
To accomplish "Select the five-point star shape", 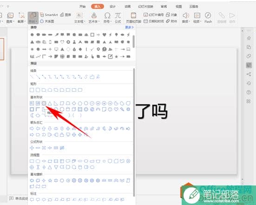I will [x=50, y=180].
